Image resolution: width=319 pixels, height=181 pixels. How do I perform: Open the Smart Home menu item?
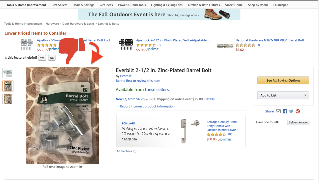pos(234,5)
